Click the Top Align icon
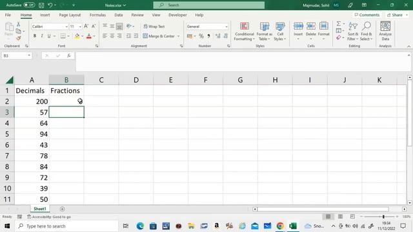This screenshot has height=232, width=413. [x=105, y=26]
